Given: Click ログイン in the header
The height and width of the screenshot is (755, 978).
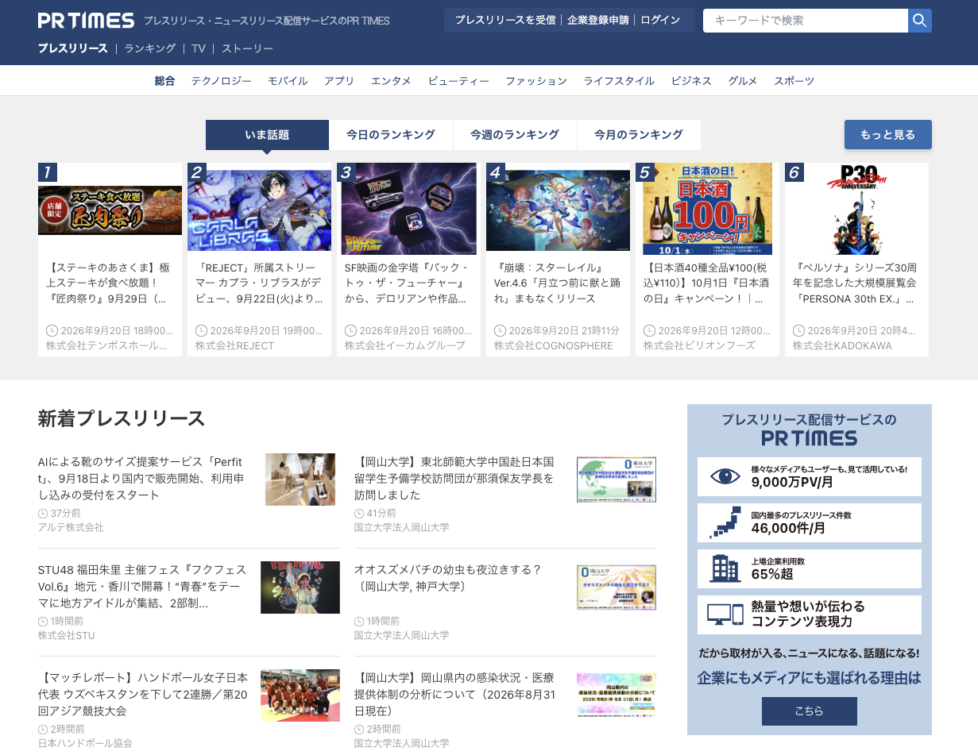Looking at the screenshot, I should 660,21.
